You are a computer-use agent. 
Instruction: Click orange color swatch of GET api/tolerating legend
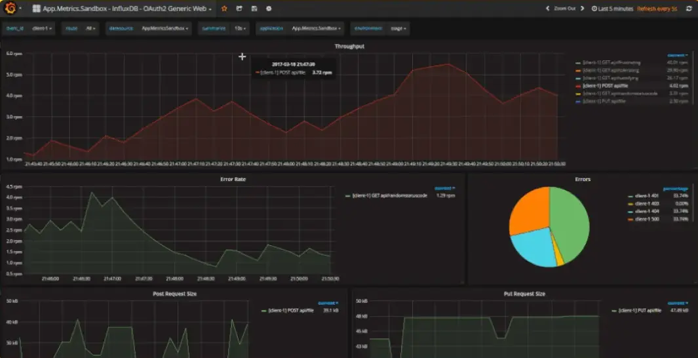coord(578,70)
